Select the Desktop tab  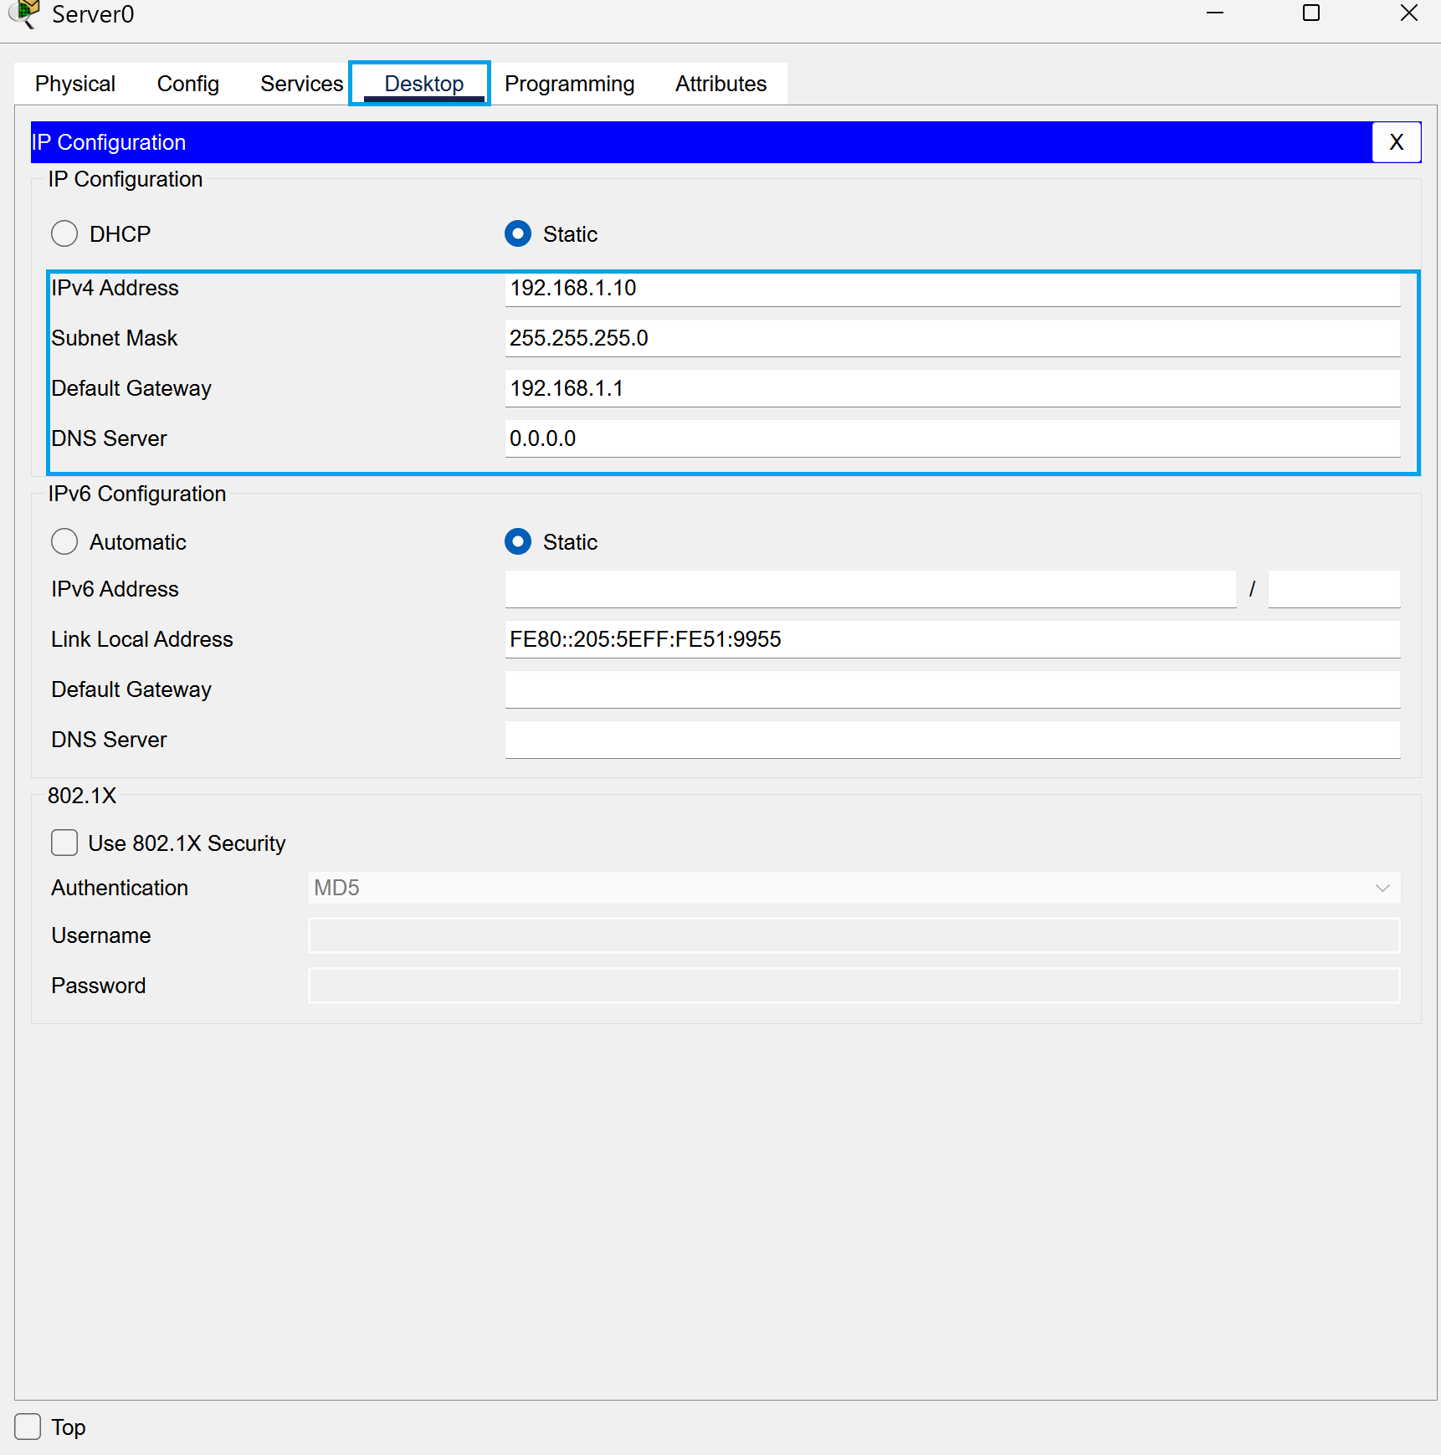[x=423, y=84]
